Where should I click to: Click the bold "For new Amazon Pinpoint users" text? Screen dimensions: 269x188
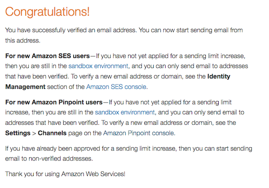56,102
